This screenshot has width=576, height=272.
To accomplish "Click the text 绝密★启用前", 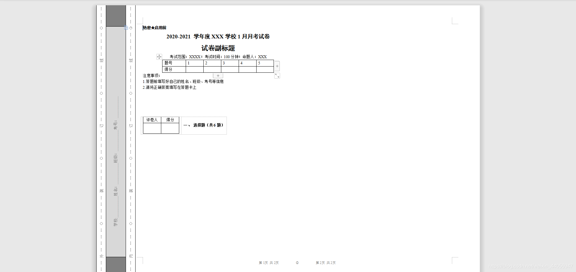I will click(154, 28).
